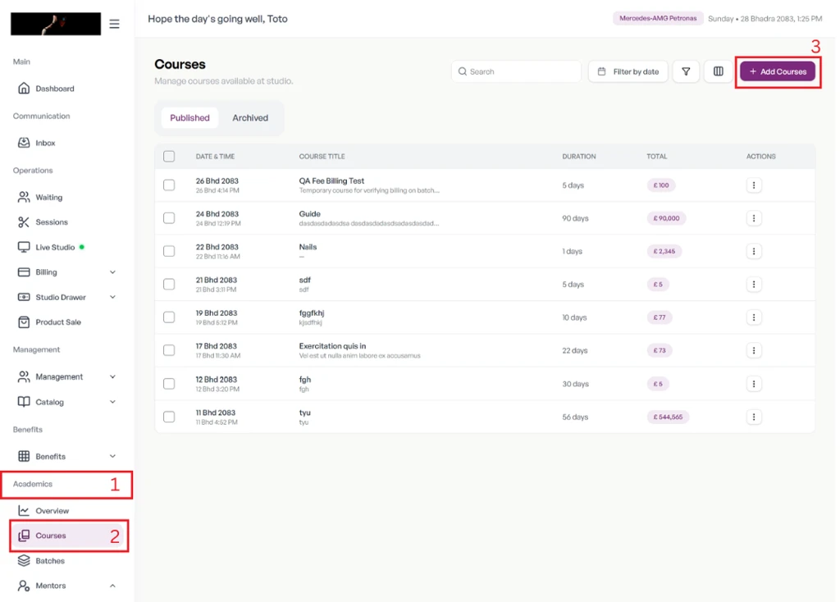Open the QA Fee Billing Test course
840x602 pixels.
331,181
